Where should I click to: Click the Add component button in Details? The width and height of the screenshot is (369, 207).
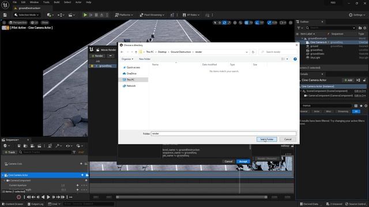point(348,80)
